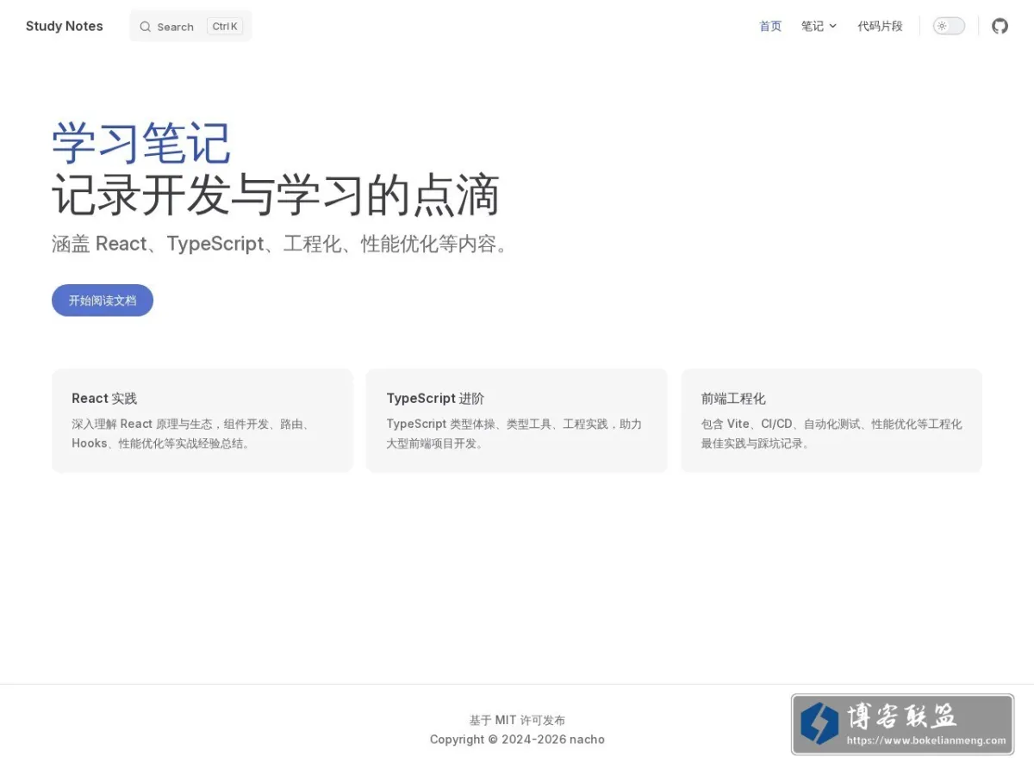The width and height of the screenshot is (1034, 775).
Task: Click the 学习笔记 hero heading
Action: pyautogui.click(x=141, y=143)
